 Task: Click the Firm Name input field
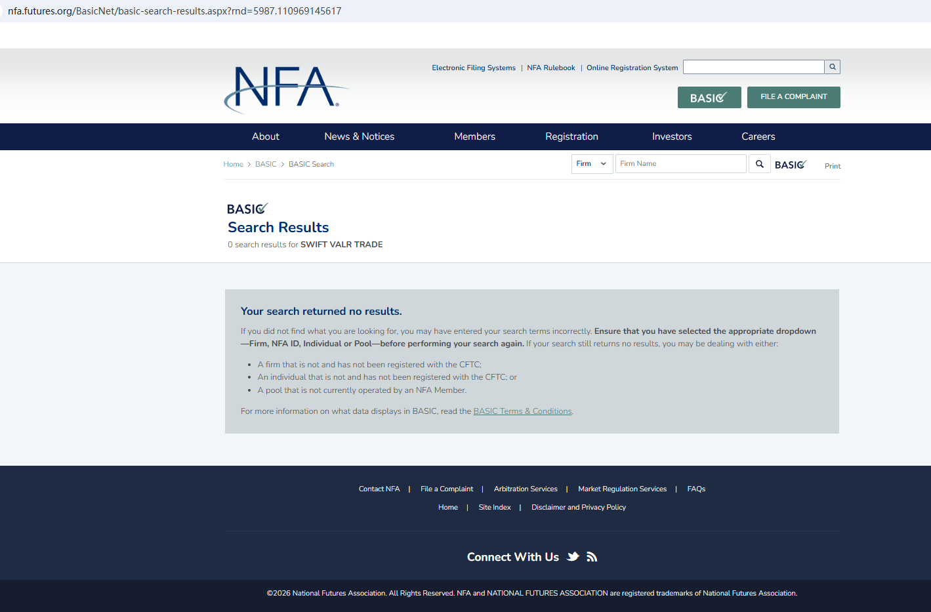pyautogui.click(x=681, y=164)
